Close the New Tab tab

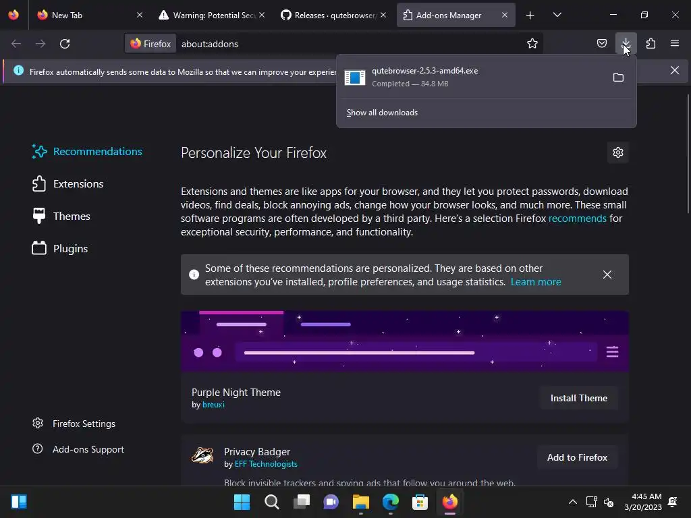pyautogui.click(x=140, y=15)
